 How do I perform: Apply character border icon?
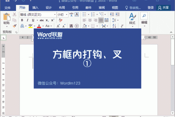point(77,14)
